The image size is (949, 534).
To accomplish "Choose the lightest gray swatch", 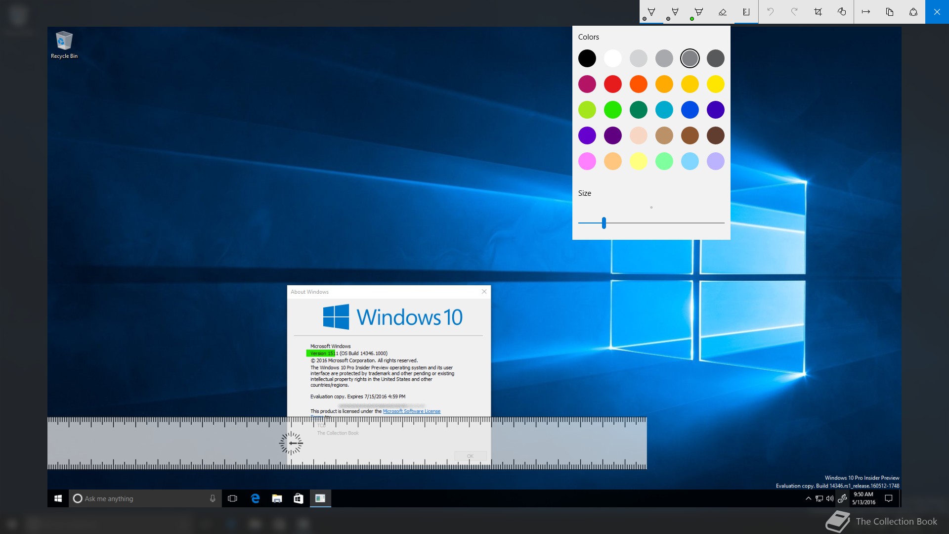I will point(639,58).
